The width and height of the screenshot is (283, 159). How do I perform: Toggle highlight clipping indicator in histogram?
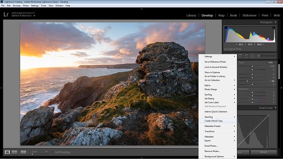(274, 28)
